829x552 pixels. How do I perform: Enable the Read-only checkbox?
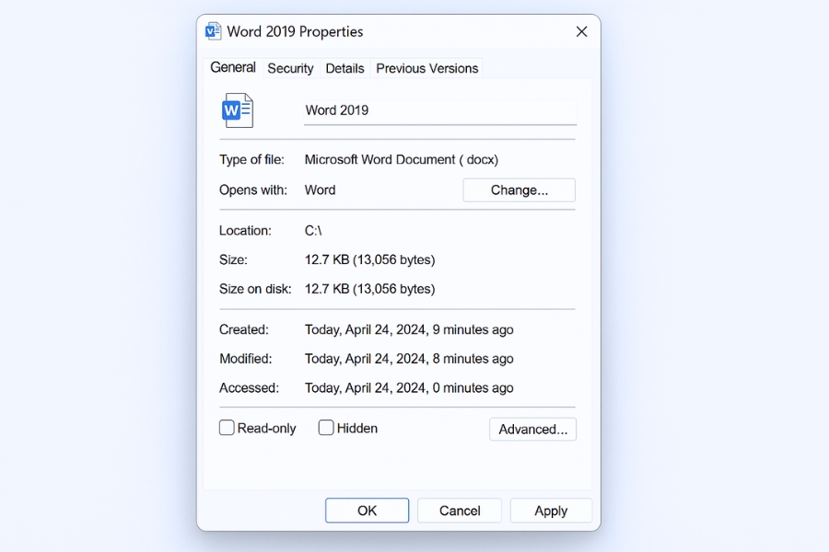pos(227,428)
